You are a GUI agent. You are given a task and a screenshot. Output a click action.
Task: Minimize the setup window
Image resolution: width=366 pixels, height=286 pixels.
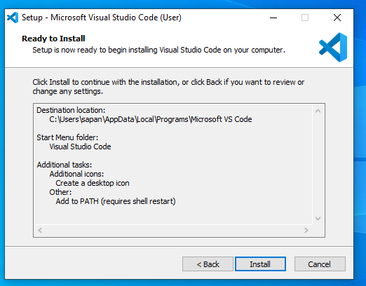273,18
